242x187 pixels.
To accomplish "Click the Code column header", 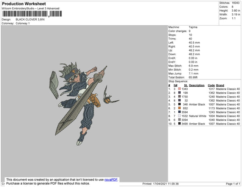I will point(211,85).
